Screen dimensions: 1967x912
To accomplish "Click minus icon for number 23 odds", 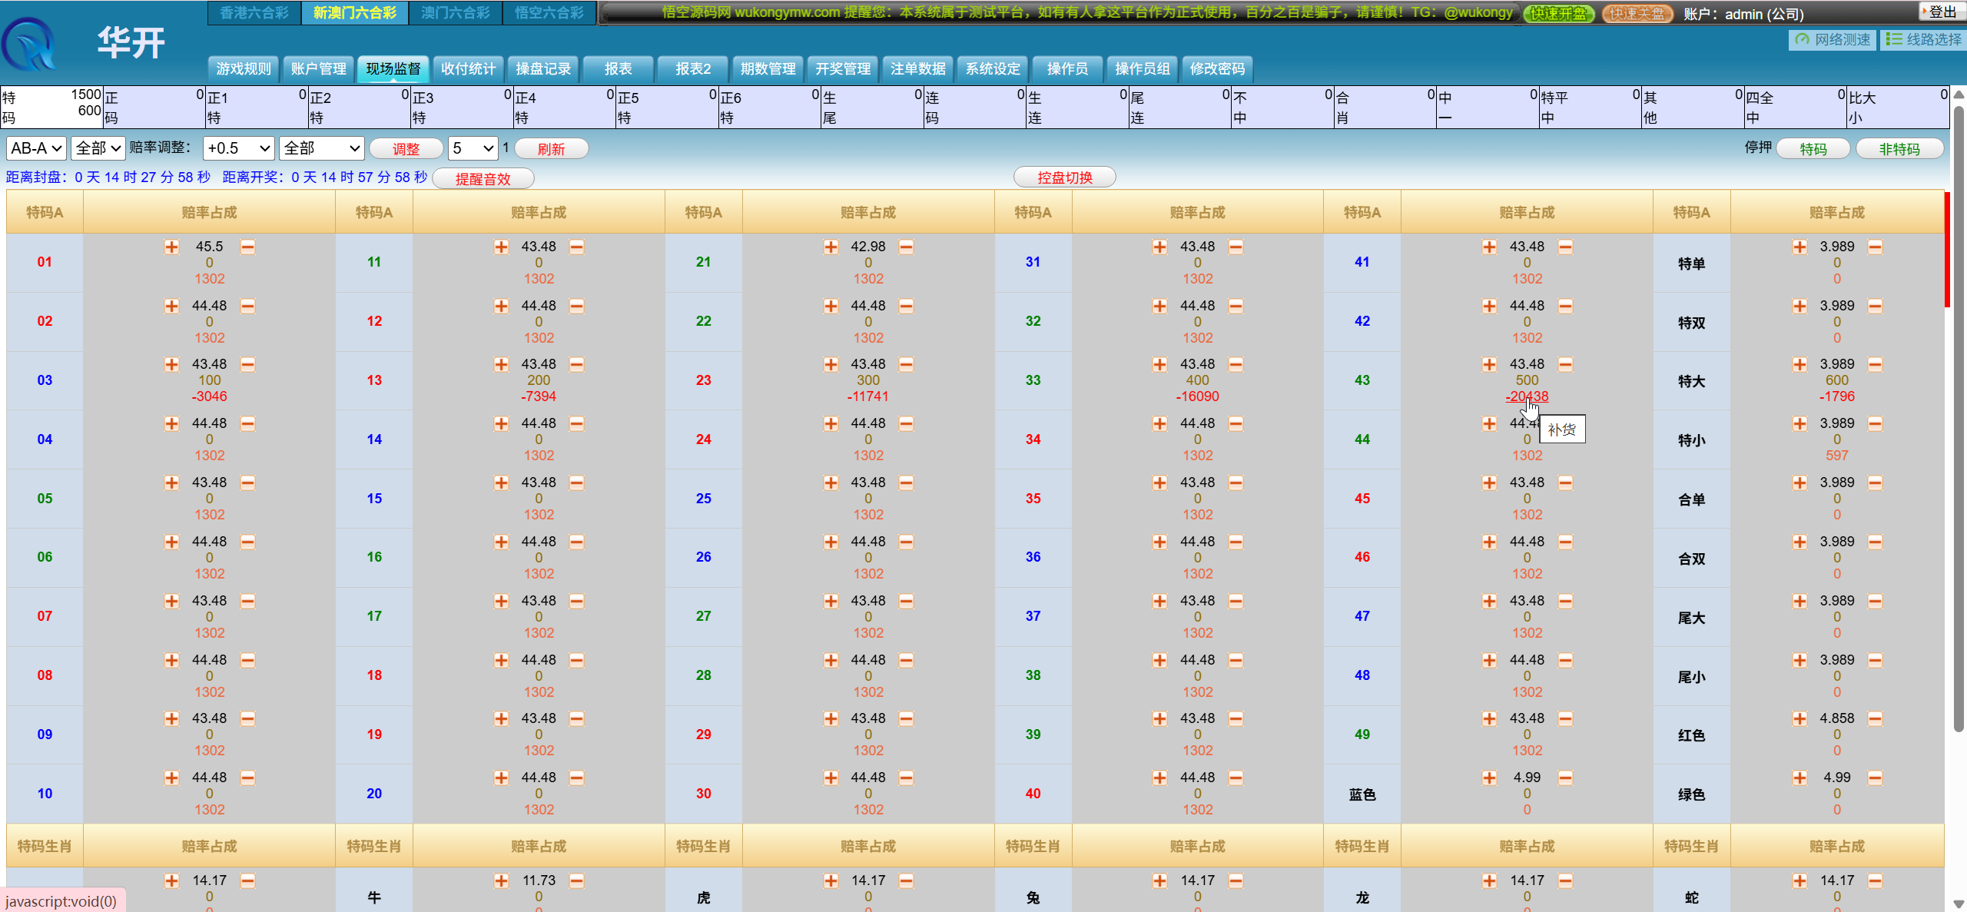I will [906, 364].
